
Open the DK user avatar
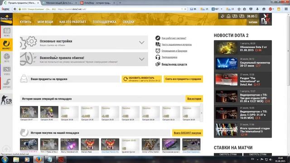[266, 19]
